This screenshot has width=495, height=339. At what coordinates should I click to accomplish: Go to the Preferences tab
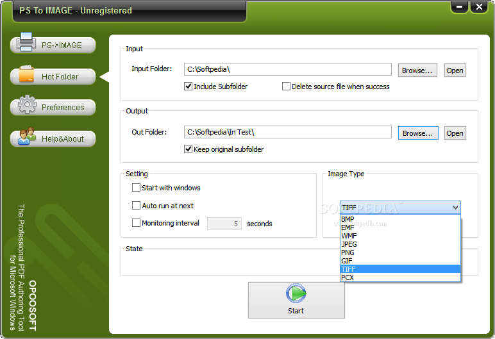coord(53,107)
